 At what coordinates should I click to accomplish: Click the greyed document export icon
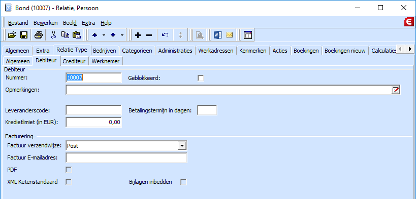(x=200, y=35)
